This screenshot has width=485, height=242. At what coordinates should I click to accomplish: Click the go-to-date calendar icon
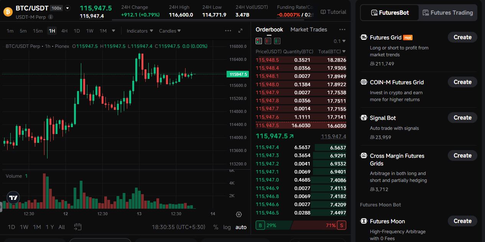click(78, 227)
